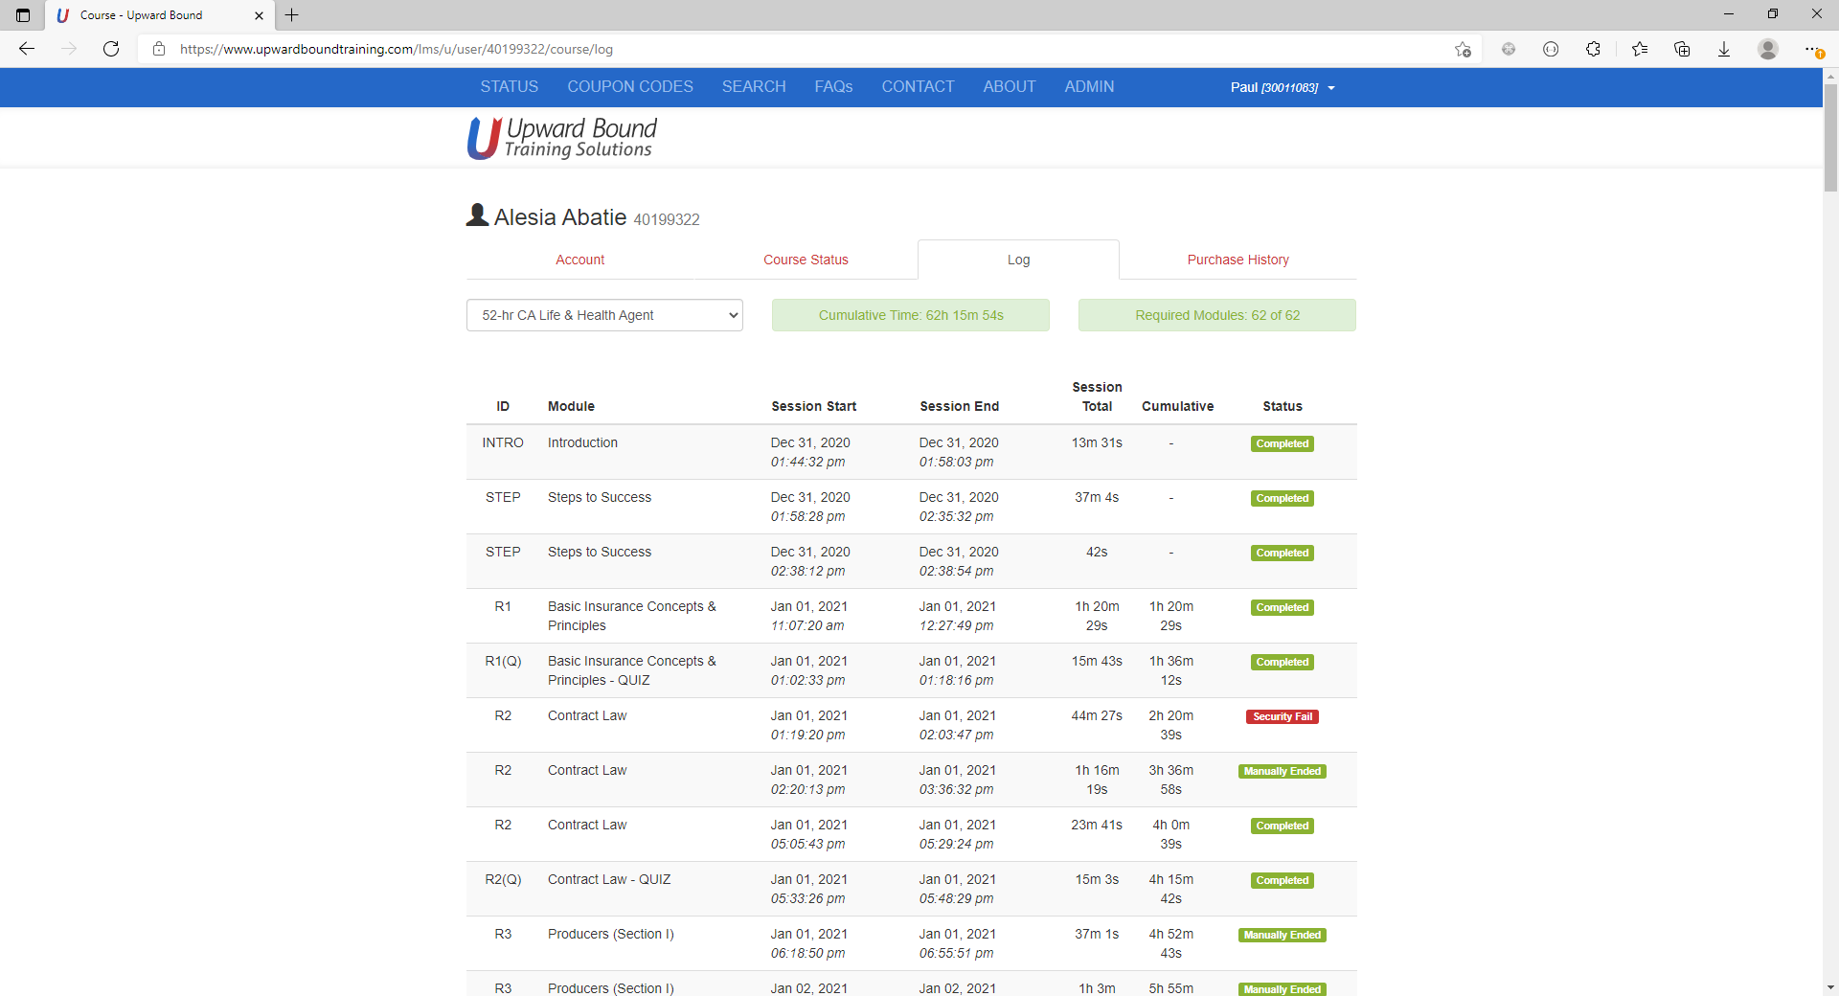
Task: Click the 44m 27s session total
Action: point(1097,715)
